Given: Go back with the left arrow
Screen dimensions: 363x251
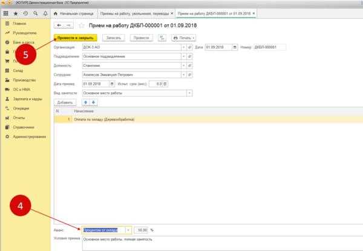Looking at the screenshot, I should coord(59,25).
